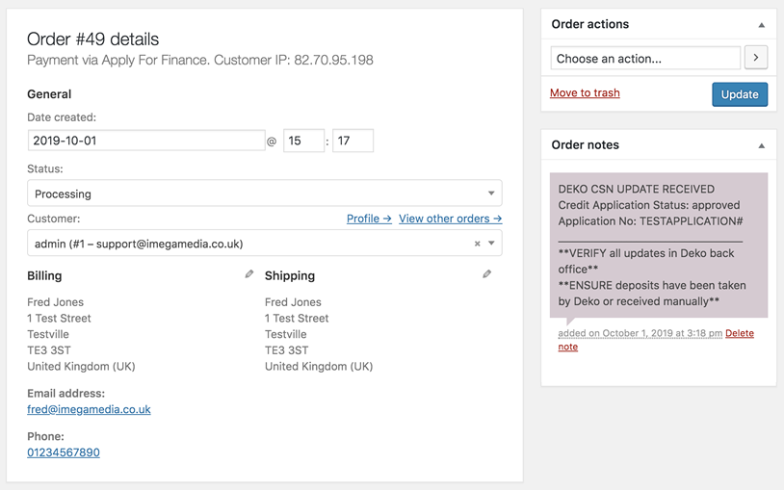Click the Move to trash link

(x=585, y=93)
